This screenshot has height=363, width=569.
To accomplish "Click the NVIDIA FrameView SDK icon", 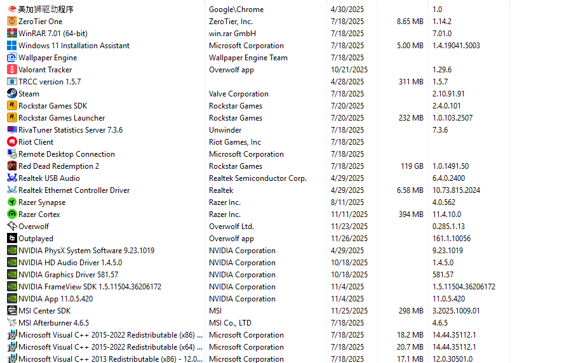I will (x=12, y=286).
